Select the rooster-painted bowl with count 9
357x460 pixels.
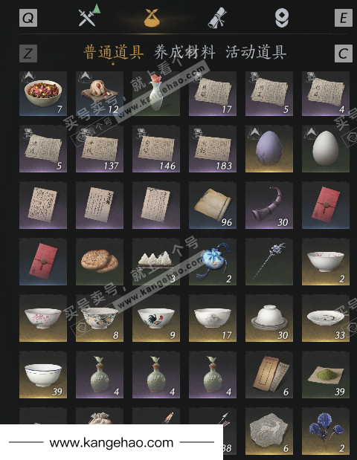(156, 318)
